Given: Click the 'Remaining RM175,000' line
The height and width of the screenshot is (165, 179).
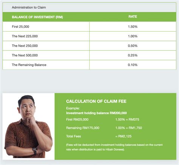Looking at the screenshot, I should [83, 128].
